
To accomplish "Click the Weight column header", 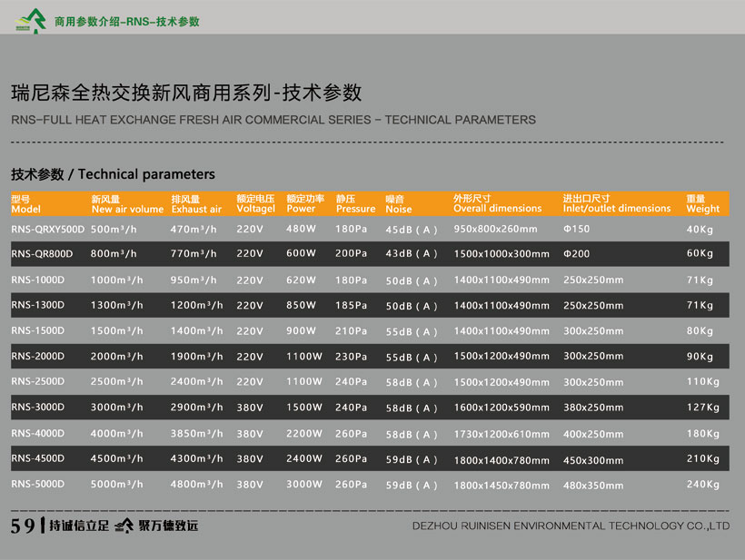I will point(702,203).
